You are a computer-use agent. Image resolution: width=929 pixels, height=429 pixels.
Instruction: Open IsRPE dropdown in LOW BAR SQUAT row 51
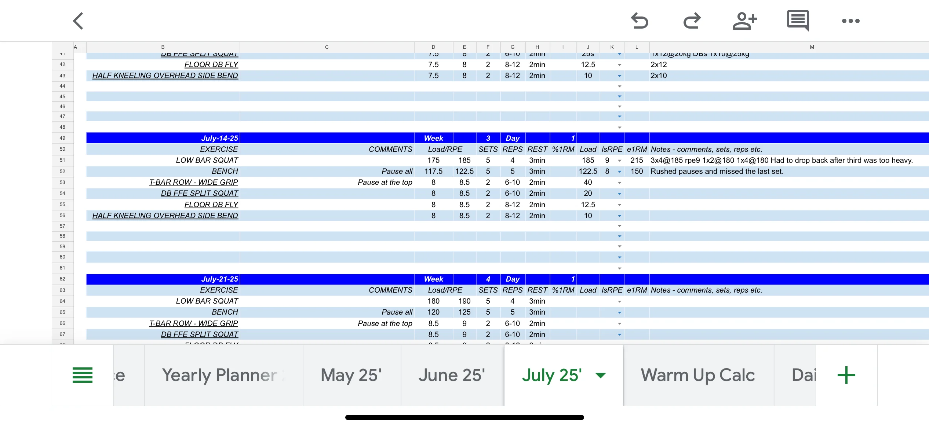coord(619,161)
